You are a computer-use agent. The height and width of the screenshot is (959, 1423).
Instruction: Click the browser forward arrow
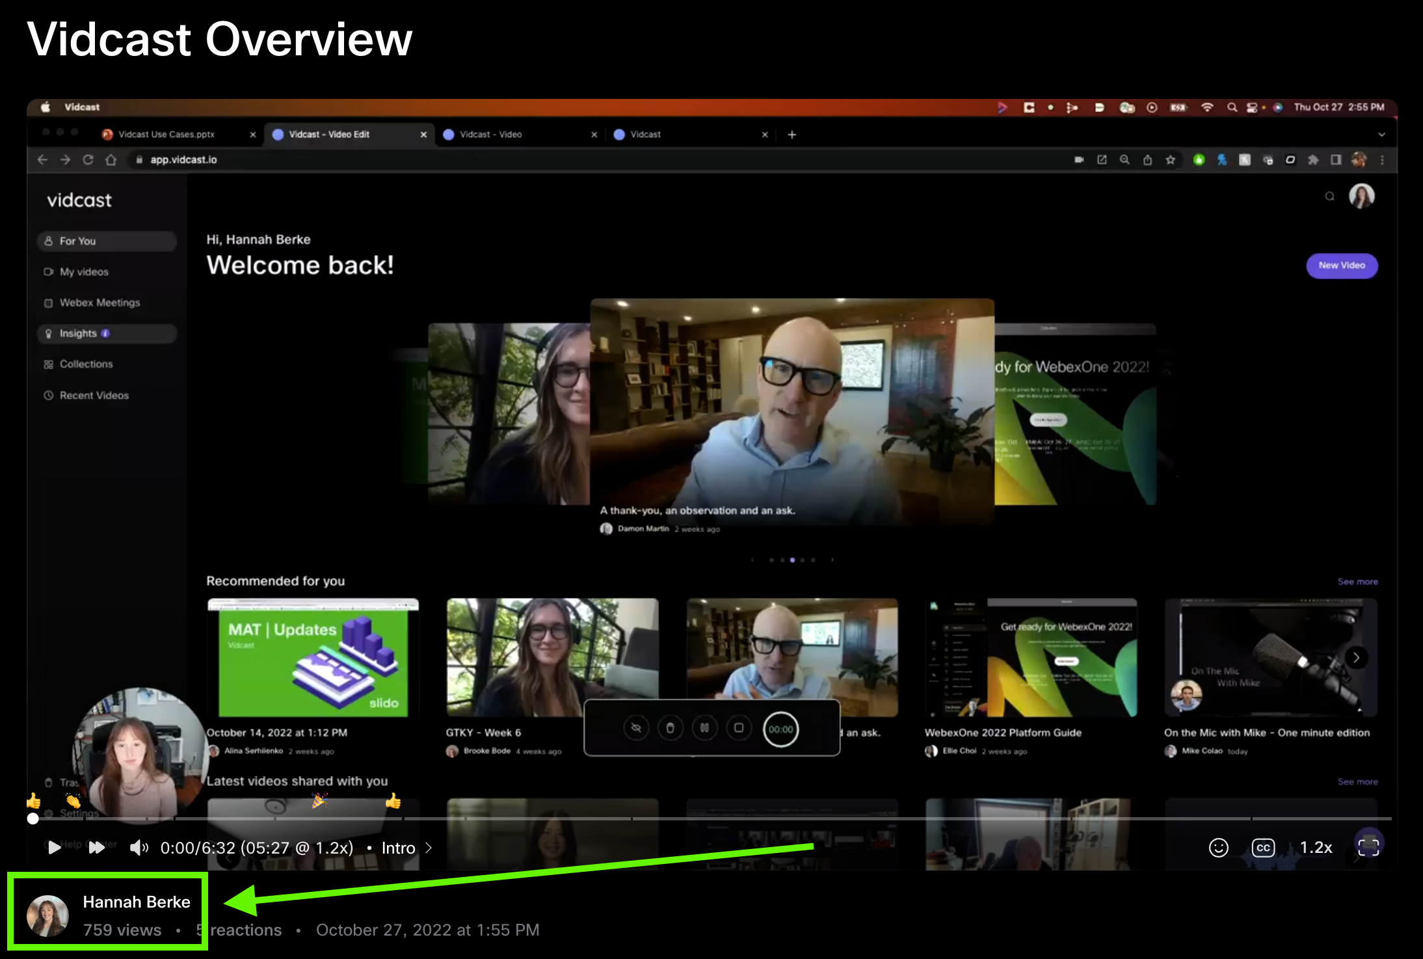click(x=65, y=160)
